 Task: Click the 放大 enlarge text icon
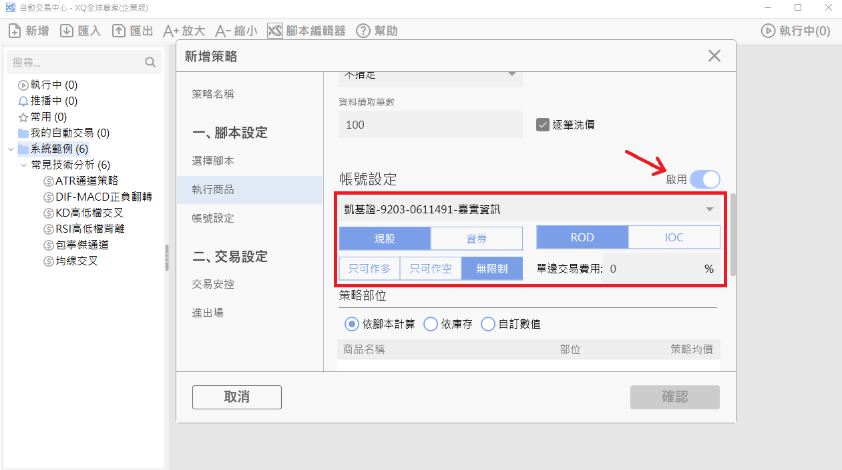pos(171,31)
